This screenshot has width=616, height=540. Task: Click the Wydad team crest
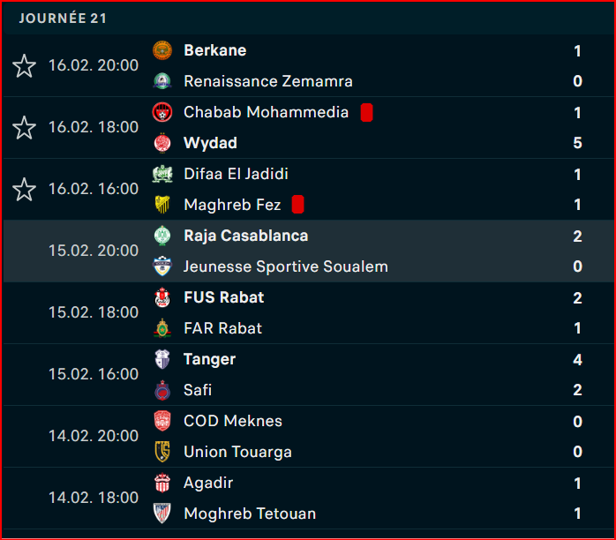coord(162,143)
